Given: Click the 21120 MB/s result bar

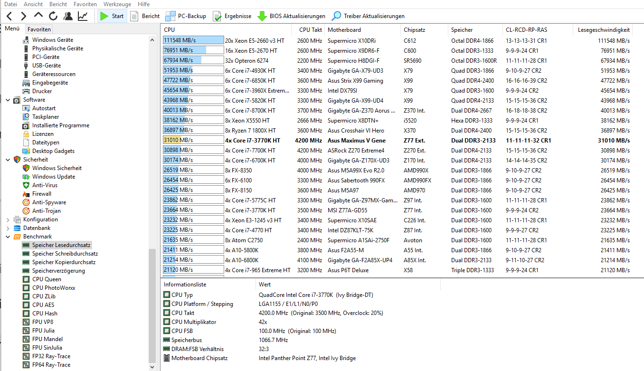Looking at the screenshot, I should (193, 270).
